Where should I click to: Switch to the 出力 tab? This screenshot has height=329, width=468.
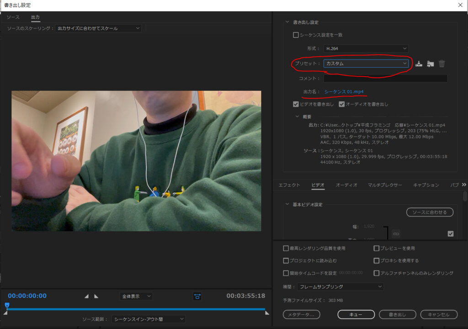35,17
